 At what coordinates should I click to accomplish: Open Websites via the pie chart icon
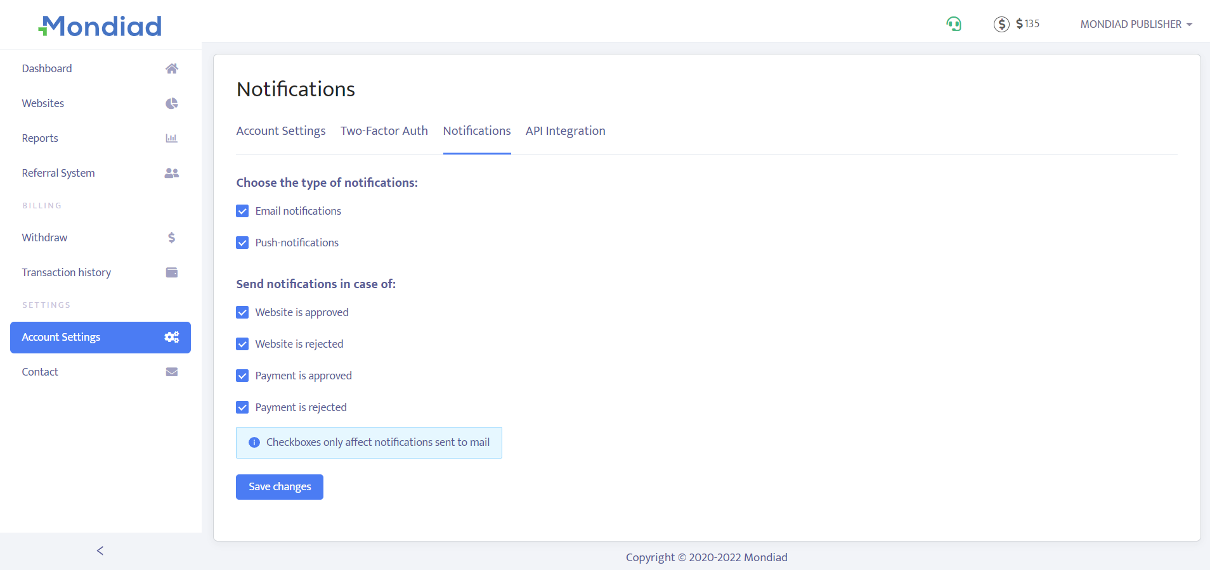[x=171, y=103]
